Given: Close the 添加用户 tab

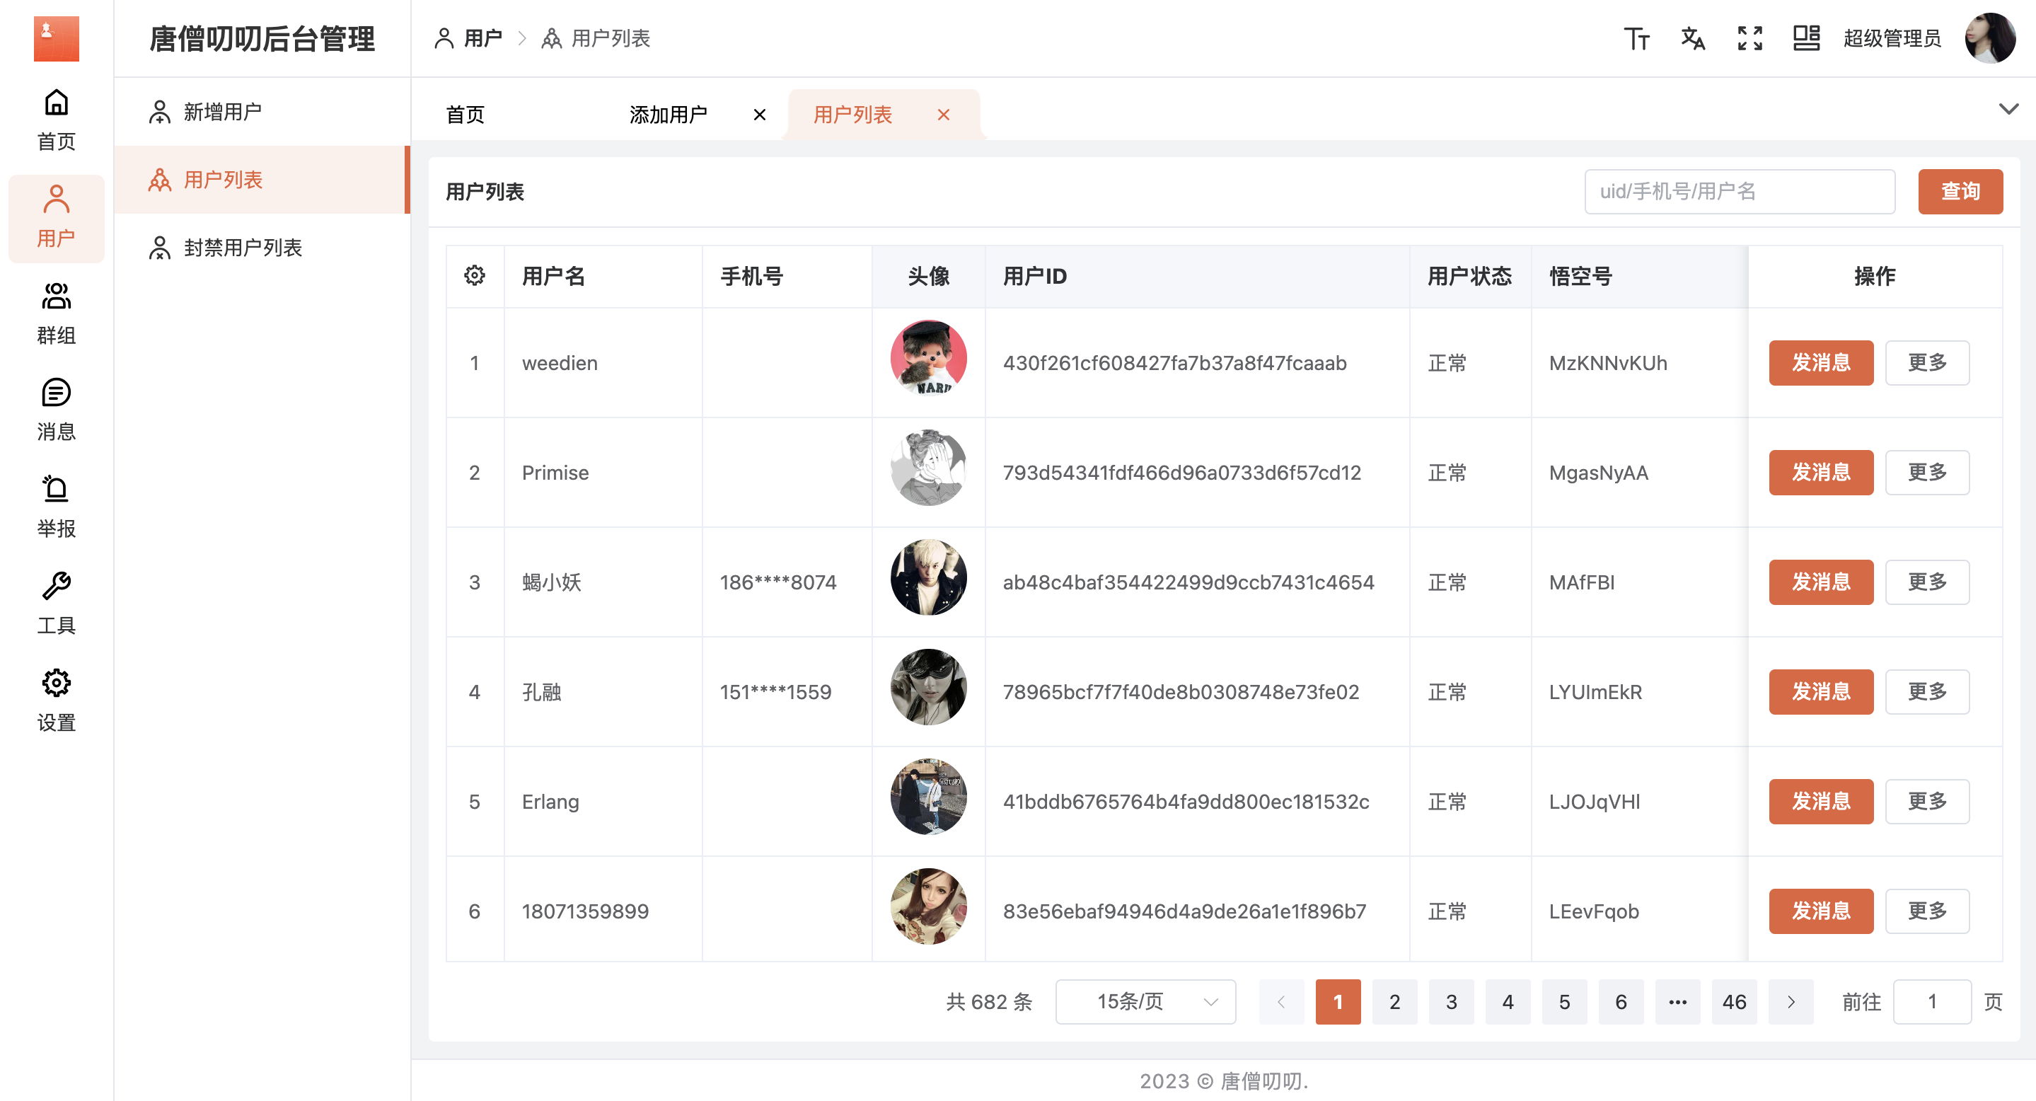Looking at the screenshot, I should coord(760,115).
